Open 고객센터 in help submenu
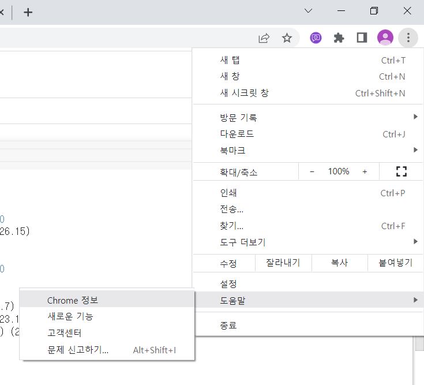The width and height of the screenshot is (424, 385). [107, 333]
